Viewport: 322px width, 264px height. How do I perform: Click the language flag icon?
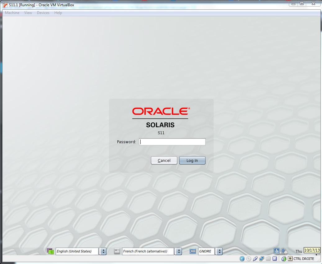point(50,251)
